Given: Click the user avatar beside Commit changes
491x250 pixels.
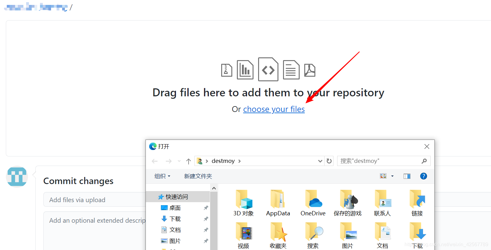Looking at the screenshot, I should (17, 176).
